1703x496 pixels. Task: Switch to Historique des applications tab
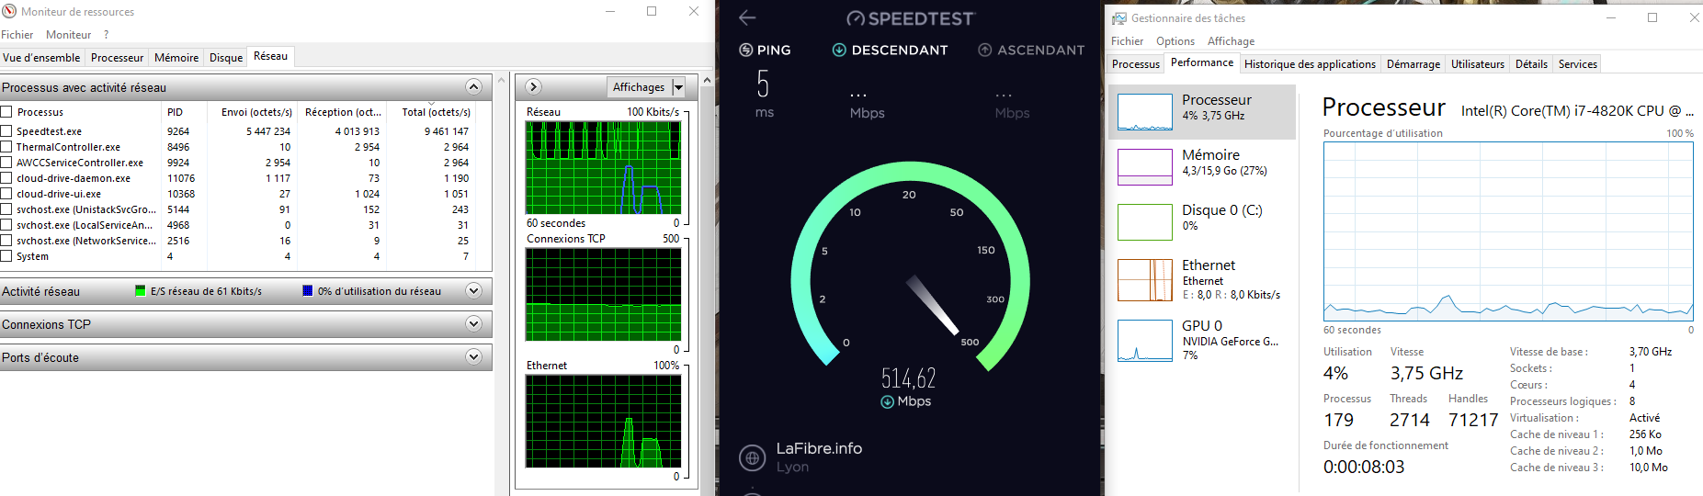click(1310, 64)
